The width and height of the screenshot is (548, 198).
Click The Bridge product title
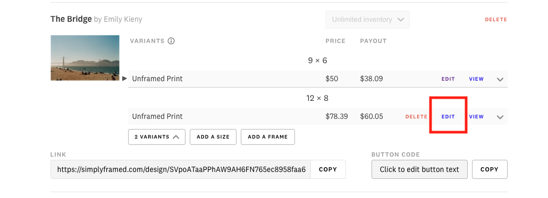[71, 19]
